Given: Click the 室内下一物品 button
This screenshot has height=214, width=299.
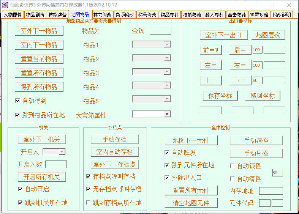Looking at the screenshot, I should (x=39, y=45).
